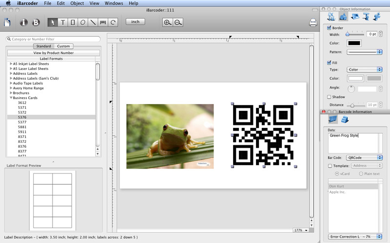Open the barcode (B) panel button
Viewport: 390px width, 243px height.
36,22
